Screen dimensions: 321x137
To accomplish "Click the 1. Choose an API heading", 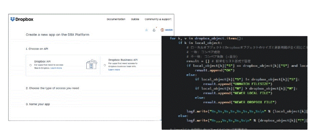I will [x=37, y=49].
